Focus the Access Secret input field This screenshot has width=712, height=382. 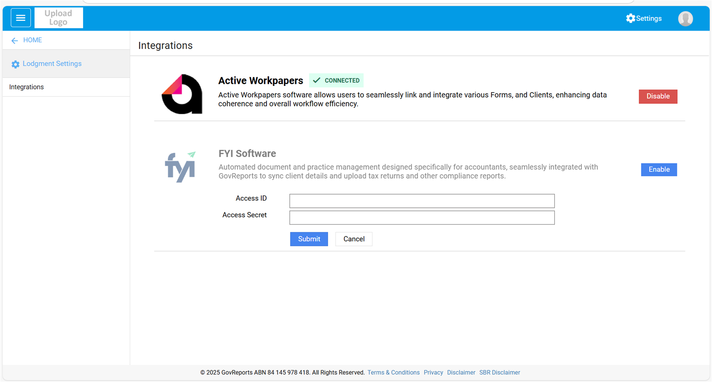point(422,218)
